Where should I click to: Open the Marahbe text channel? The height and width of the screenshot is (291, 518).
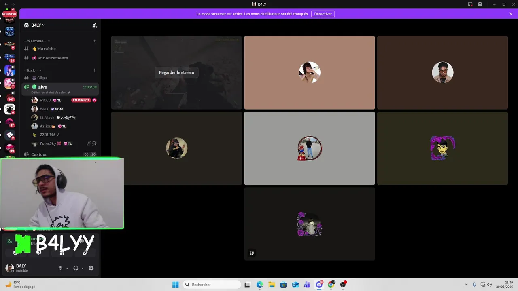pyautogui.click(x=60, y=48)
